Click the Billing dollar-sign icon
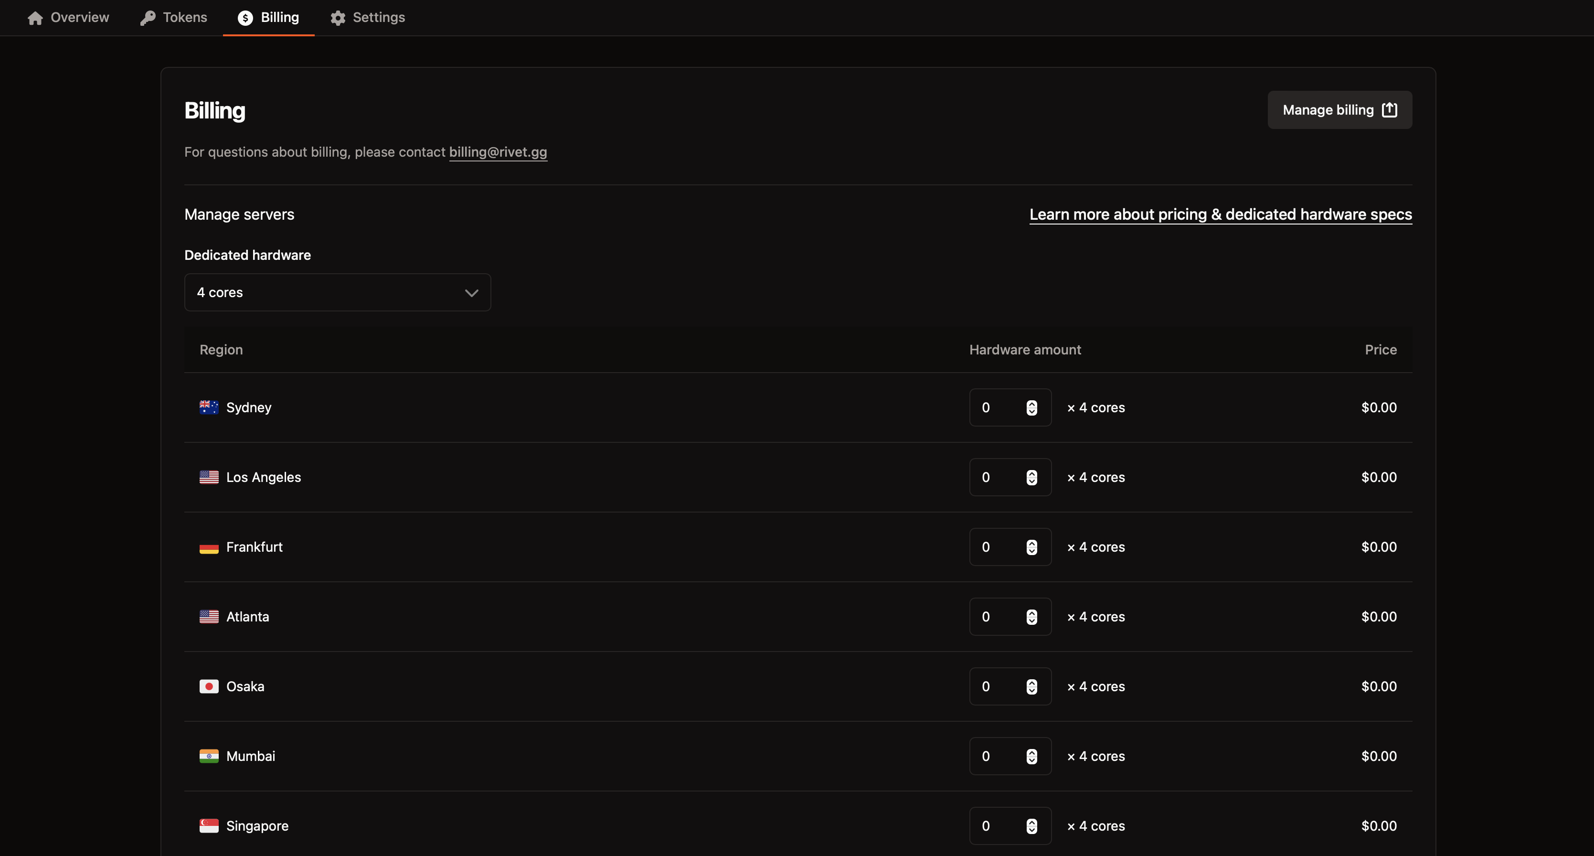 pyautogui.click(x=245, y=18)
